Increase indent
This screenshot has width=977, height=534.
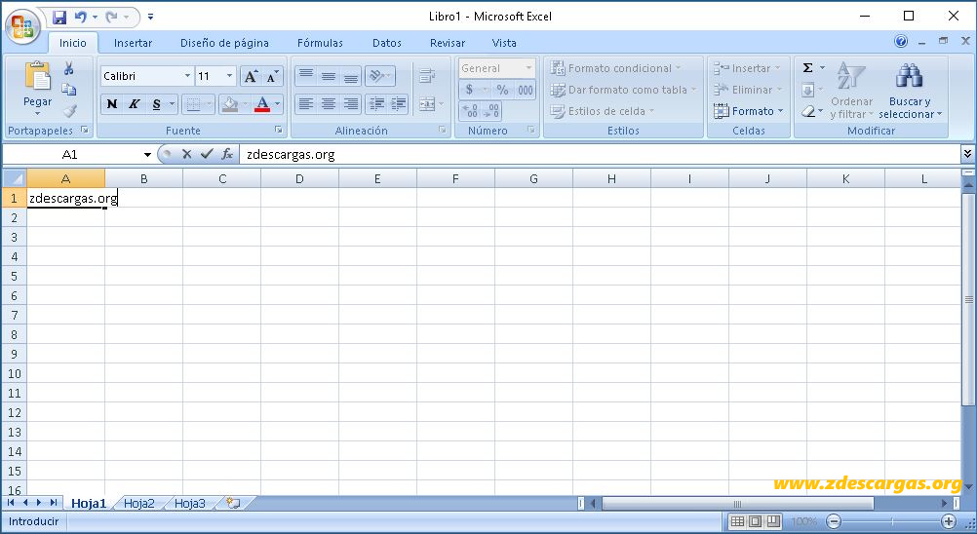point(398,104)
